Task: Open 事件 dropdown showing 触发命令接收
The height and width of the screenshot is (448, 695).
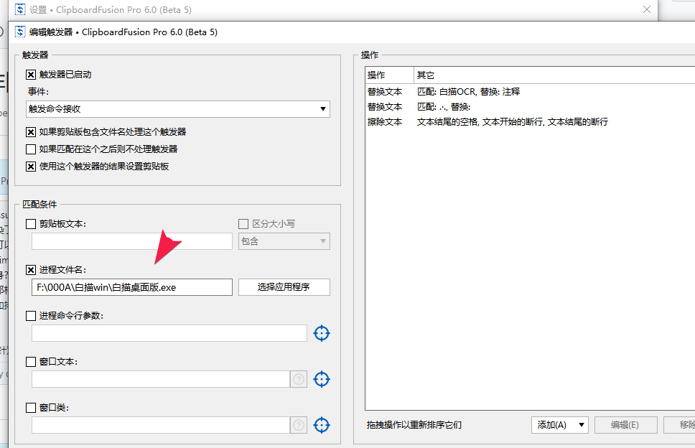Action: point(178,109)
